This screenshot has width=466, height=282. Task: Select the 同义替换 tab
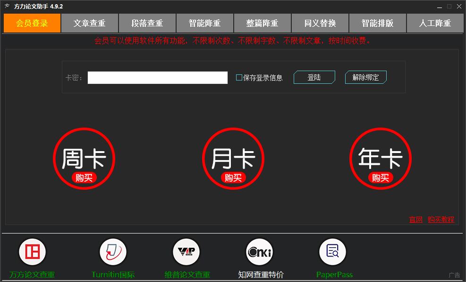click(x=320, y=23)
